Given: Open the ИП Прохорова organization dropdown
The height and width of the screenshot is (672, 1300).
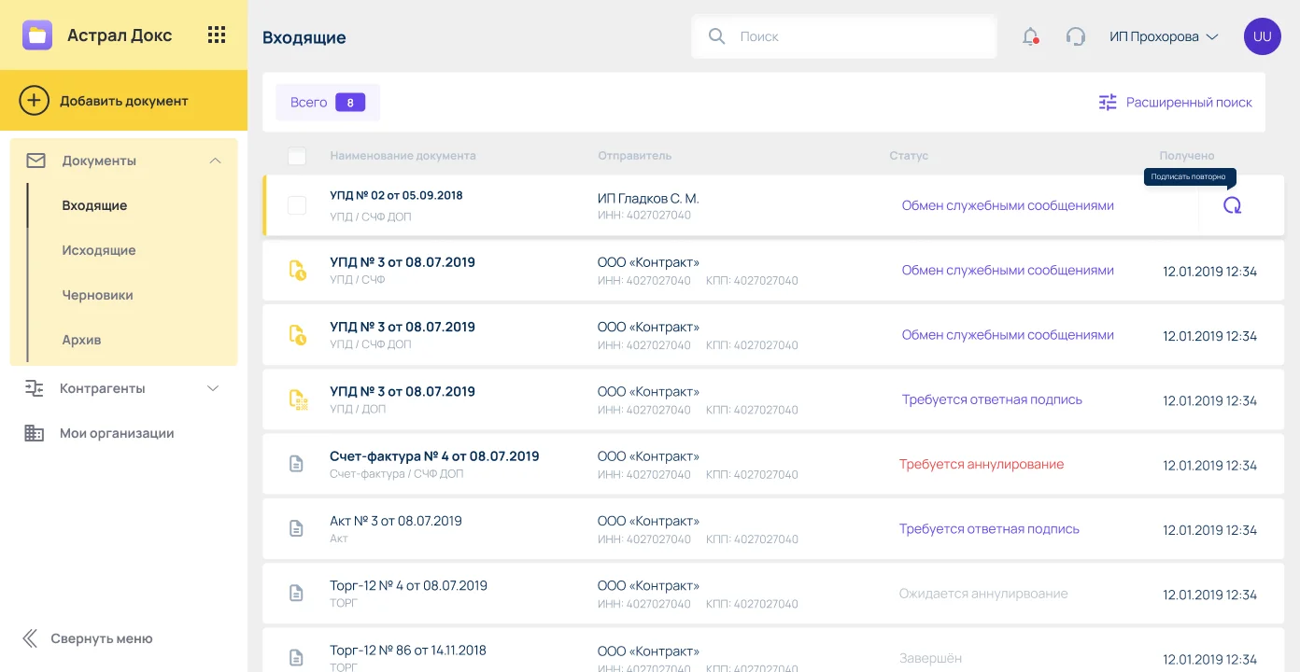Looking at the screenshot, I should click(x=1164, y=36).
